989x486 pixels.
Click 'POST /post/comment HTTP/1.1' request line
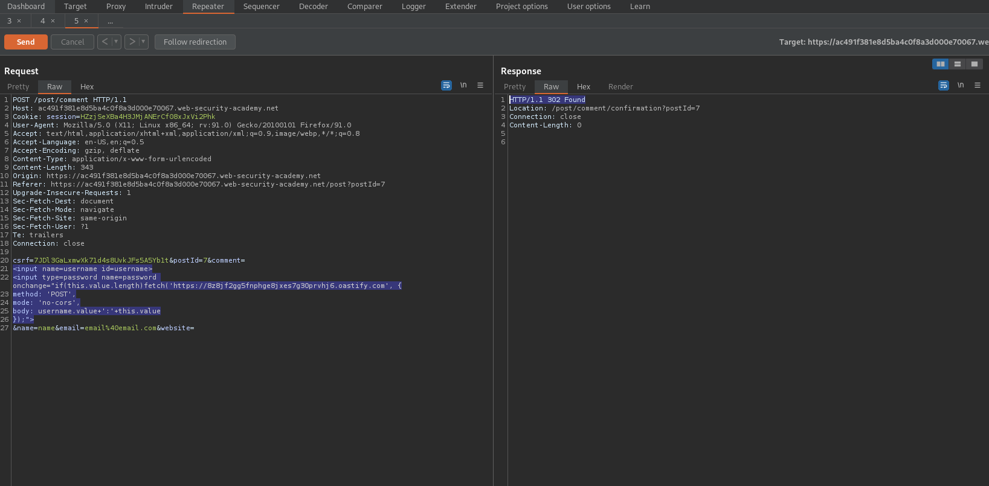pyautogui.click(x=70, y=100)
